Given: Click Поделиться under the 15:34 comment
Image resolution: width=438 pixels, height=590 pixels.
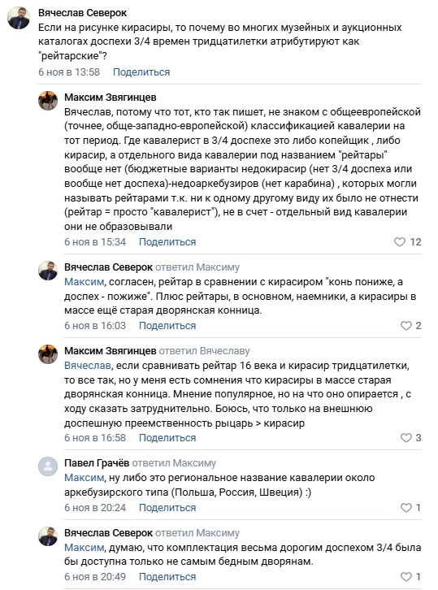Looking at the screenshot, I should click(167, 242).
